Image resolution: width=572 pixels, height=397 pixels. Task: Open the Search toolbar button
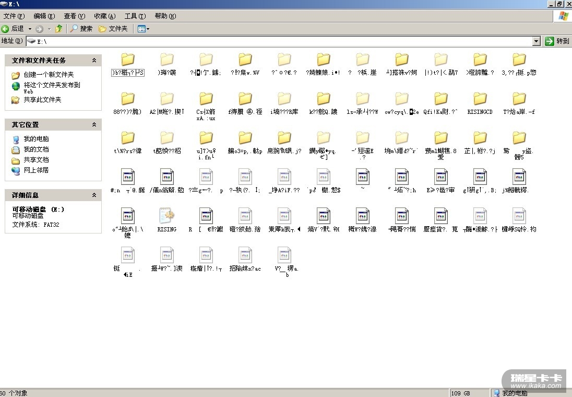[81, 29]
